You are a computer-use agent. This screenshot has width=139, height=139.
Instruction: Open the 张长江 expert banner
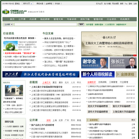[x=123, y=63]
